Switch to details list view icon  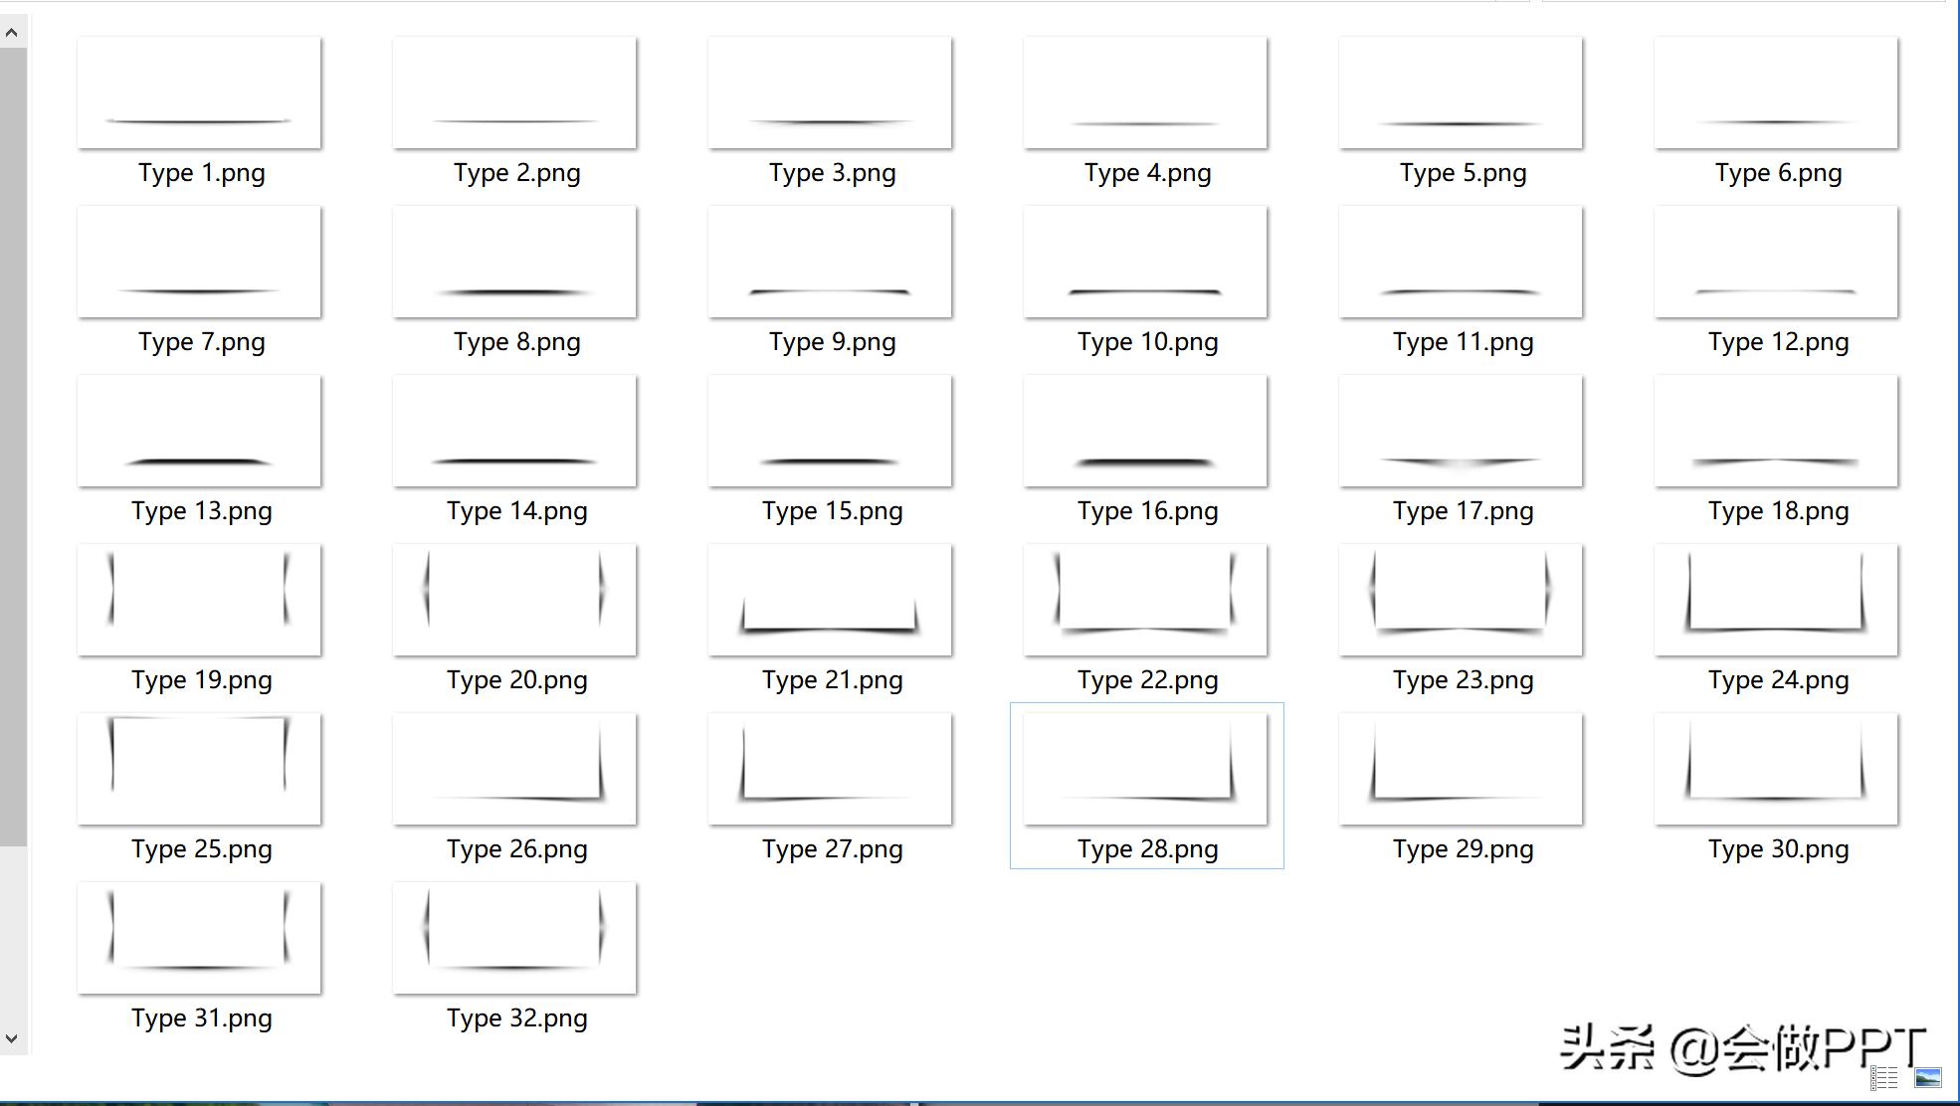point(1884,1077)
